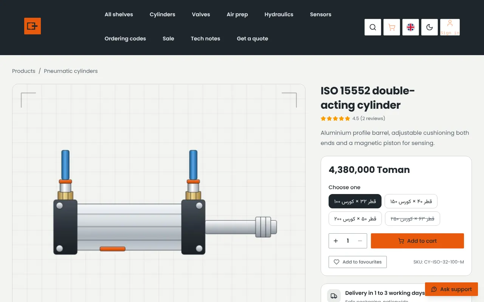Click the Sign in user icon
Screen dimensions: 484x302
click(450, 27)
